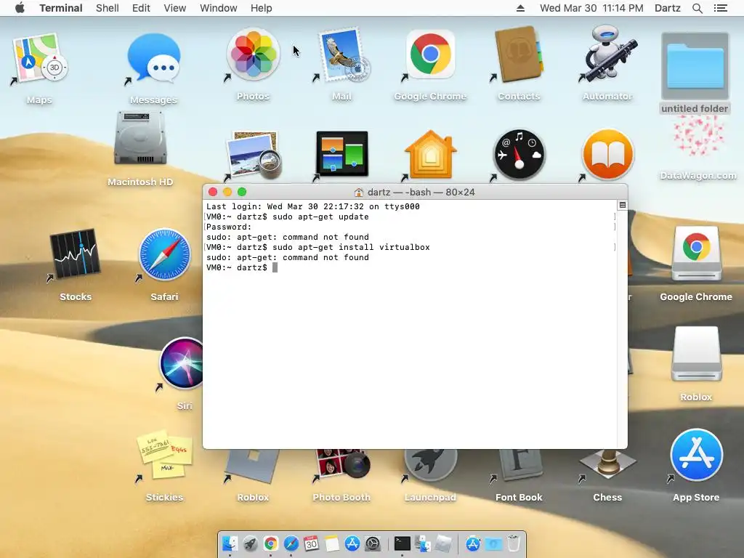Open System Preferences in the Dock
Screen dimensions: 744x558
[x=373, y=543]
